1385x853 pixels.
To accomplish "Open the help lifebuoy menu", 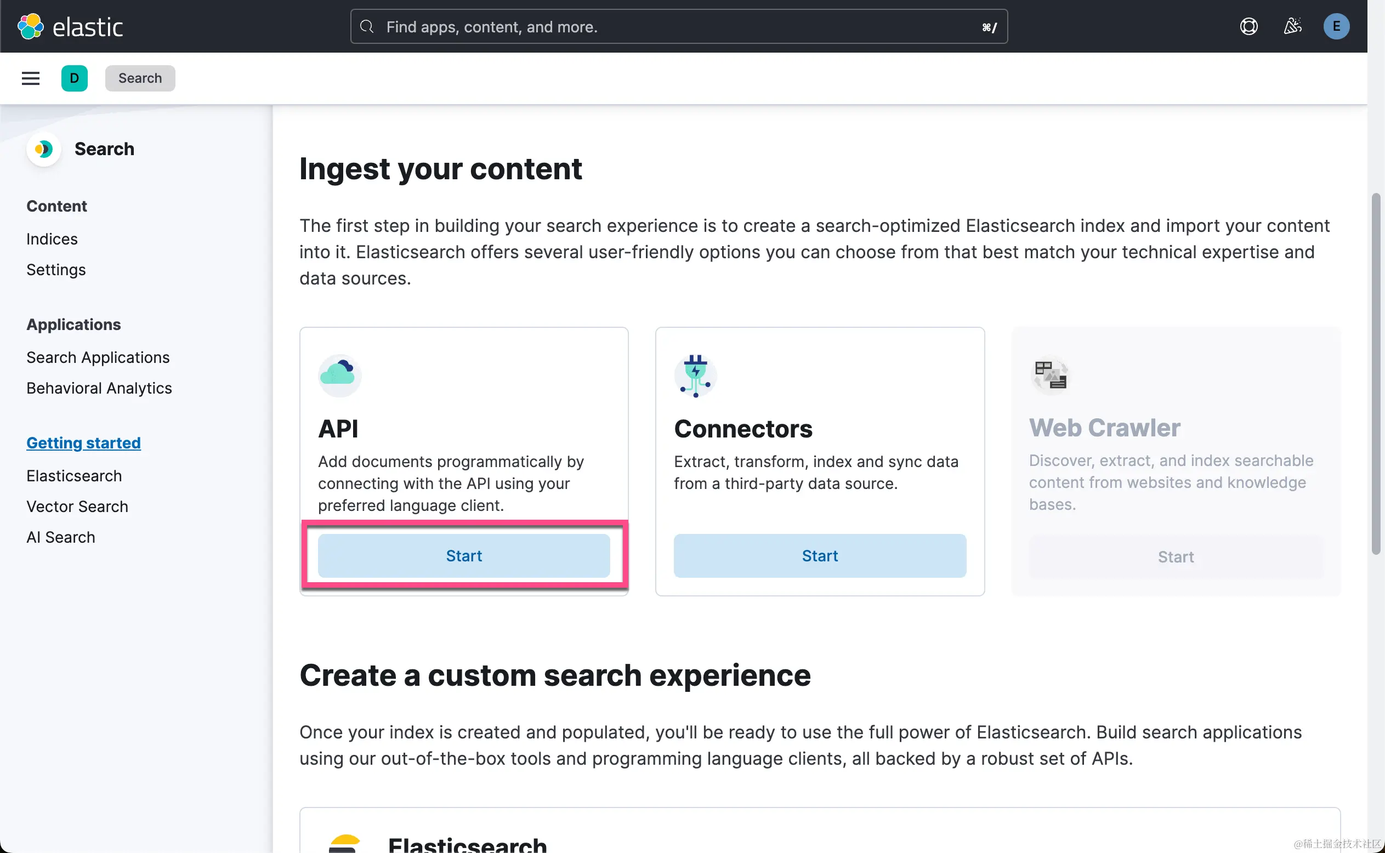I will point(1248,26).
